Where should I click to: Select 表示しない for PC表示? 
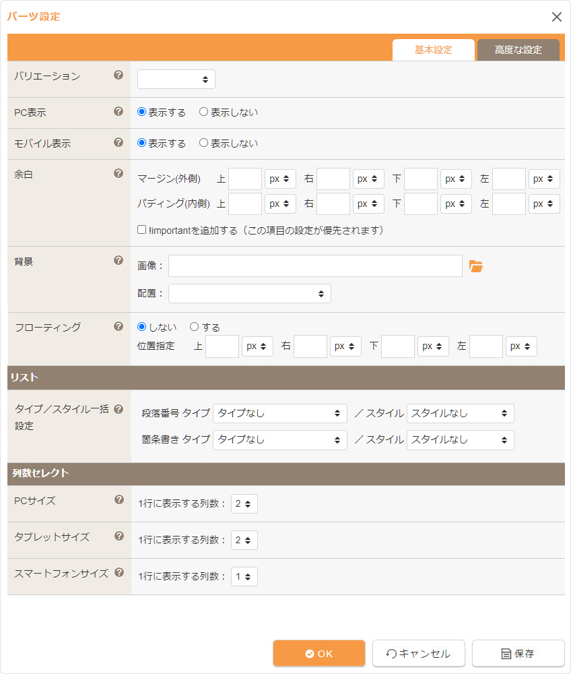(203, 113)
